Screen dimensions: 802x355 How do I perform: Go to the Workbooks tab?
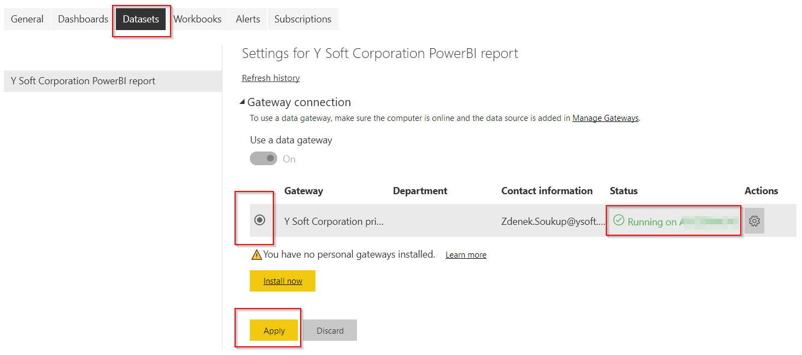(x=197, y=19)
